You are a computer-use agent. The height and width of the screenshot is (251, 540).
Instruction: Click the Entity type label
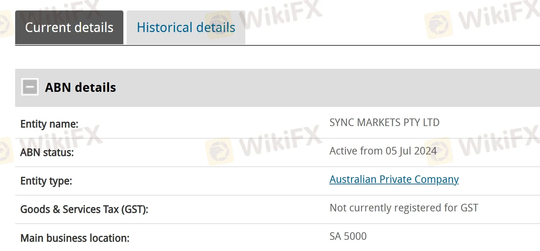pyautogui.click(x=46, y=181)
